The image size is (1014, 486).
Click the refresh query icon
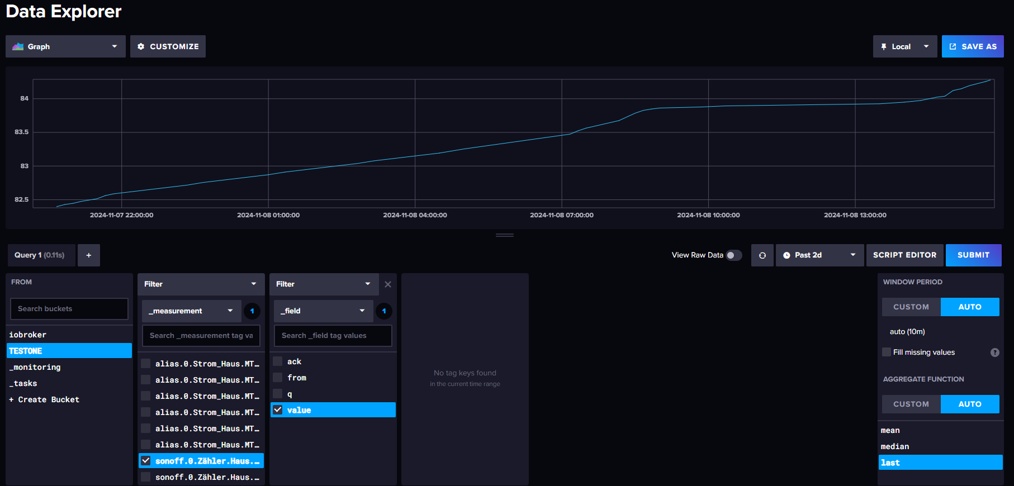coord(762,255)
